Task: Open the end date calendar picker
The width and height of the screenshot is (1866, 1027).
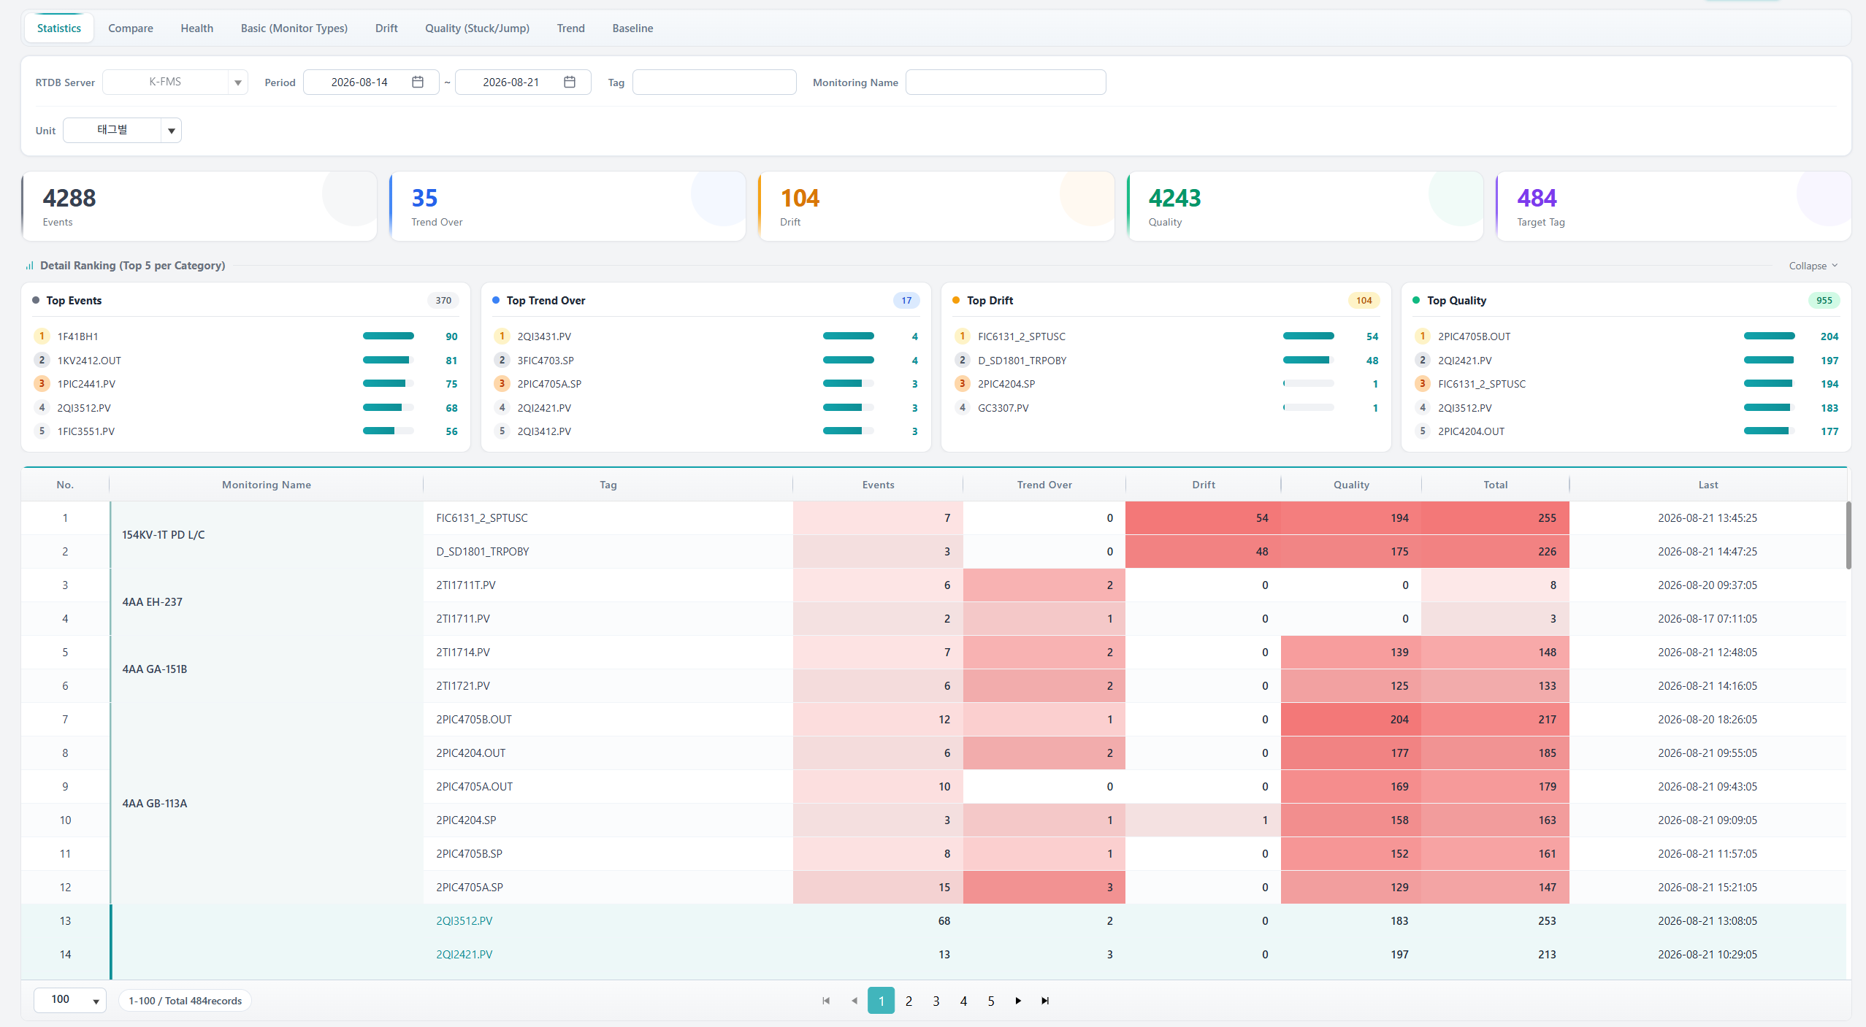Action: click(570, 82)
